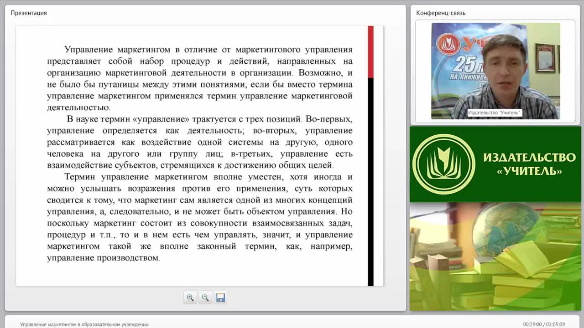Click the phrase 'управление производством' on slide
Image resolution: width=584 pixels, height=328 pixels.
tap(103, 258)
